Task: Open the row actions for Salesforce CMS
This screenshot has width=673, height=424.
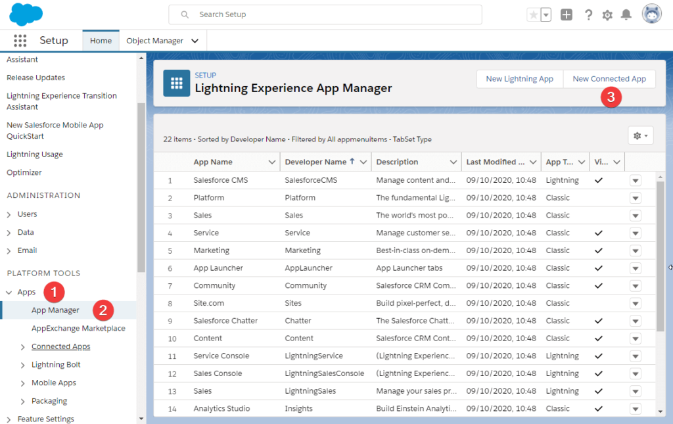Action: (x=636, y=180)
